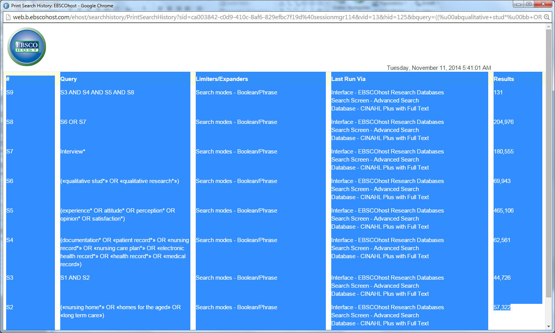Click 'Interface - EBSCOhost Research Databases' in S9 row

point(388,92)
